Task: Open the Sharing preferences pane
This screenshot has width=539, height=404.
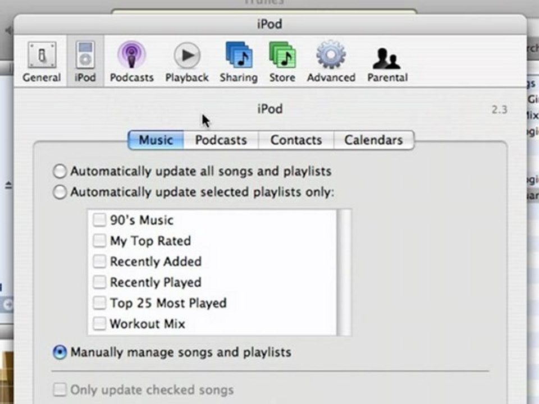Action: [x=239, y=62]
